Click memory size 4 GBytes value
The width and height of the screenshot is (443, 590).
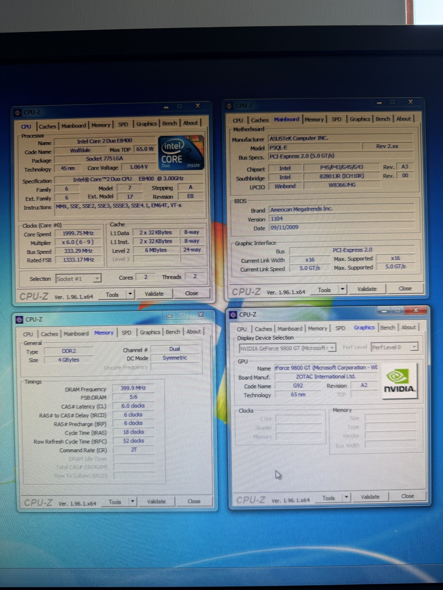tap(69, 360)
